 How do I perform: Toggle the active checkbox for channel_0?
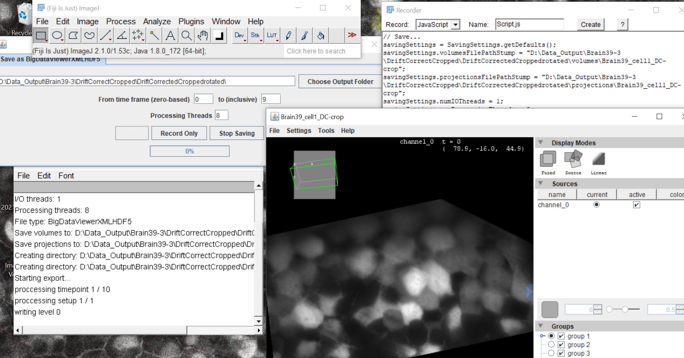pos(637,205)
